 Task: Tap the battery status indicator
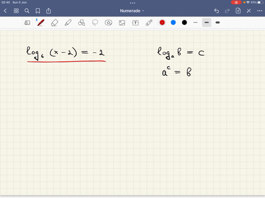pos(260,2)
